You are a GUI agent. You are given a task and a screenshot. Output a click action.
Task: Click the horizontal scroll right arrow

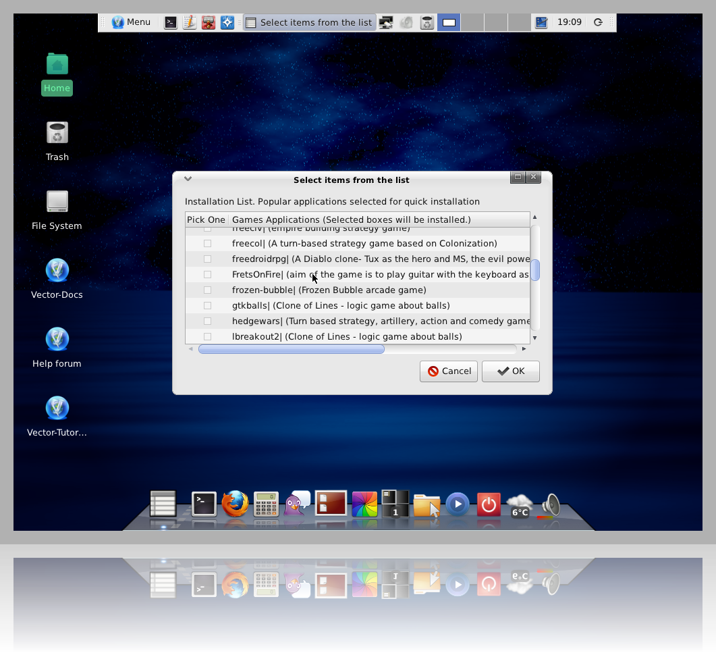pos(524,349)
